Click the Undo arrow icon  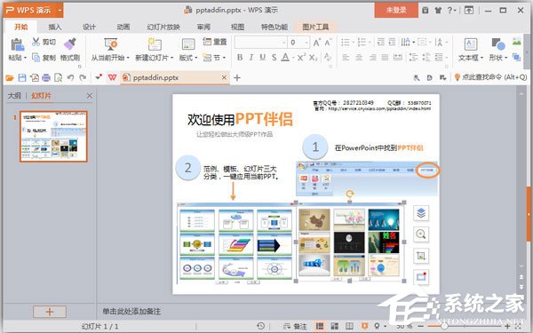click(x=70, y=78)
